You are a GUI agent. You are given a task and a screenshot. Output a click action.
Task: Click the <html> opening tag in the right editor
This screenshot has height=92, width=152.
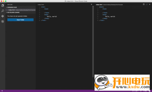pos(101,7)
